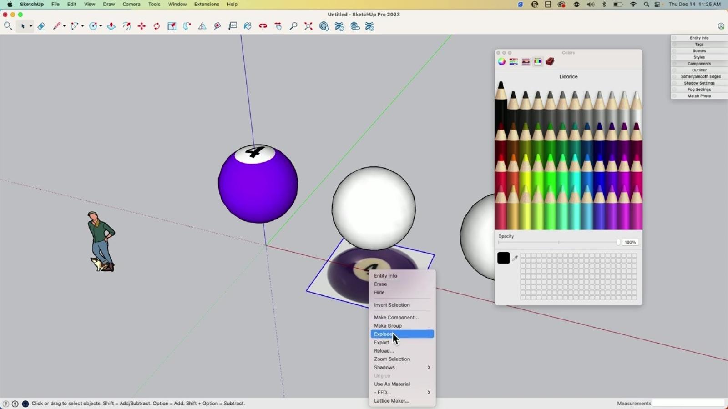Switch to the color wheel picker
This screenshot has height=409, width=728.
[x=501, y=62]
